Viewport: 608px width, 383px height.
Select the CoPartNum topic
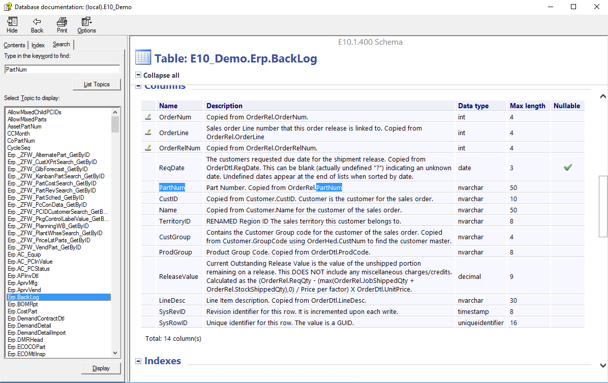tap(21, 141)
